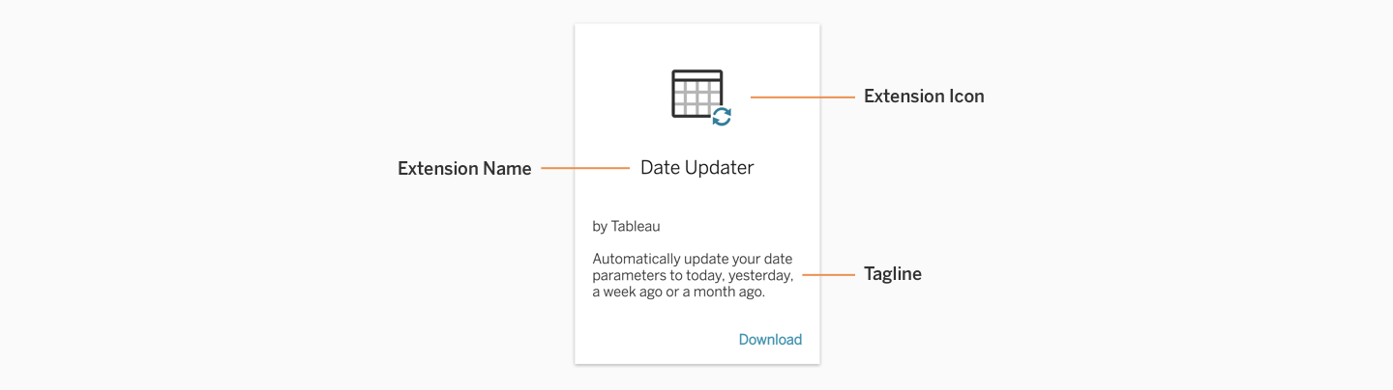
Task: Click orange connector line beside Extension Icon label
Action: 799,97
